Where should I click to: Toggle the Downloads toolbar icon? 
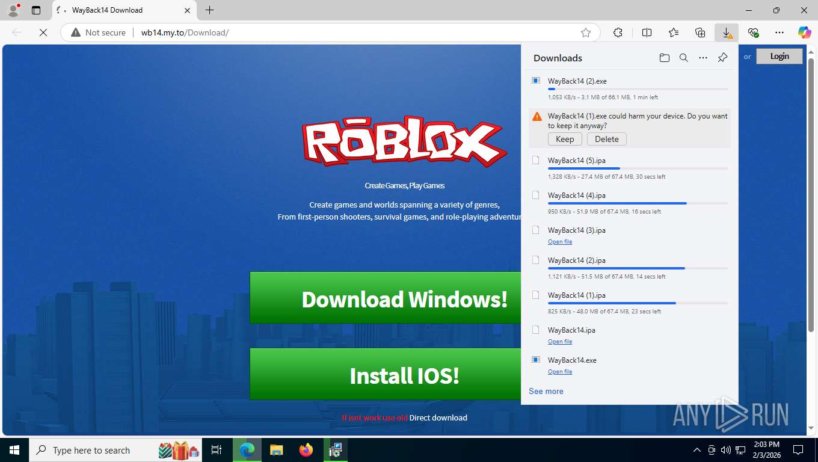[727, 32]
